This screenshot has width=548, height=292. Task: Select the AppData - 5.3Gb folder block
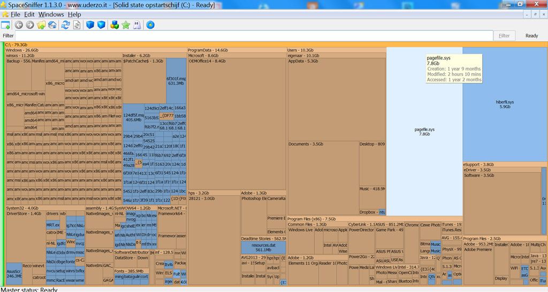pos(337,99)
